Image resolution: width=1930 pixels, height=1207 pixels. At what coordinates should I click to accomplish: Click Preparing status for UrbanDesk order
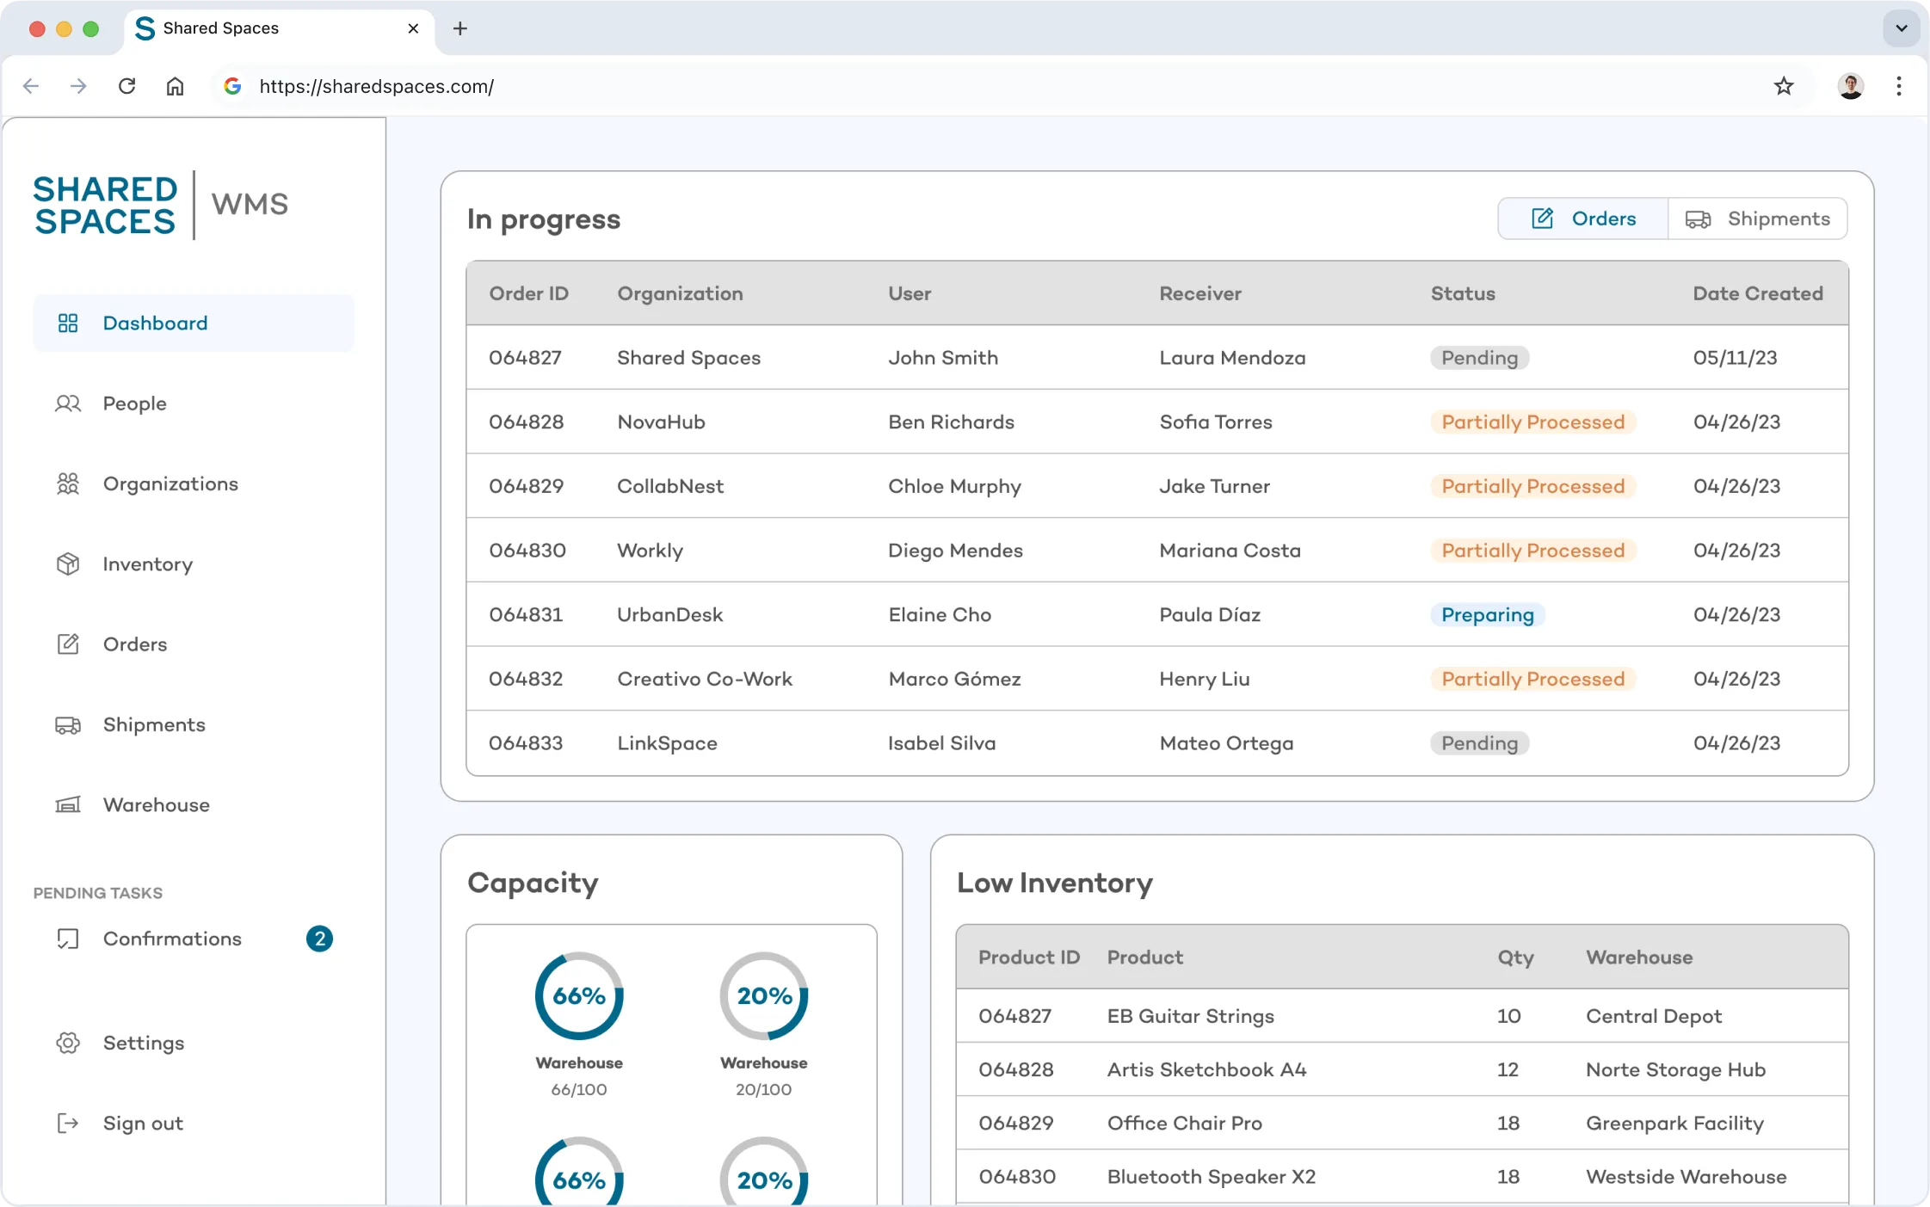(1487, 614)
